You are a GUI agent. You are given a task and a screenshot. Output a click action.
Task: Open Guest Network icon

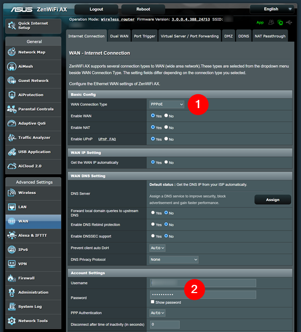click(x=12, y=80)
